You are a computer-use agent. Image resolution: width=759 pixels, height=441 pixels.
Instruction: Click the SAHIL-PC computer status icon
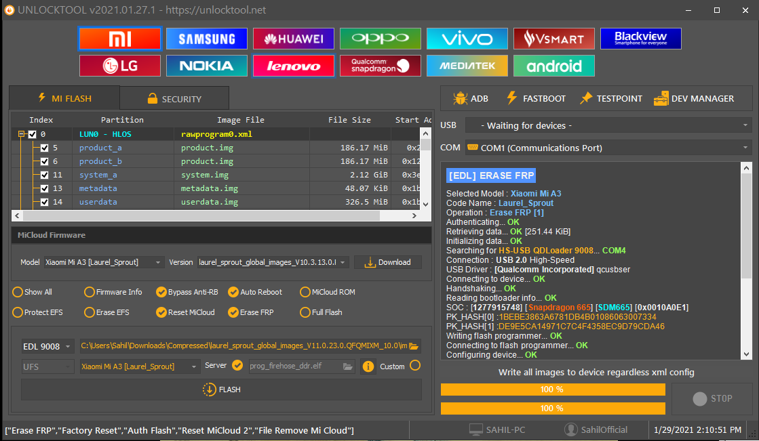pyautogui.click(x=476, y=429)
